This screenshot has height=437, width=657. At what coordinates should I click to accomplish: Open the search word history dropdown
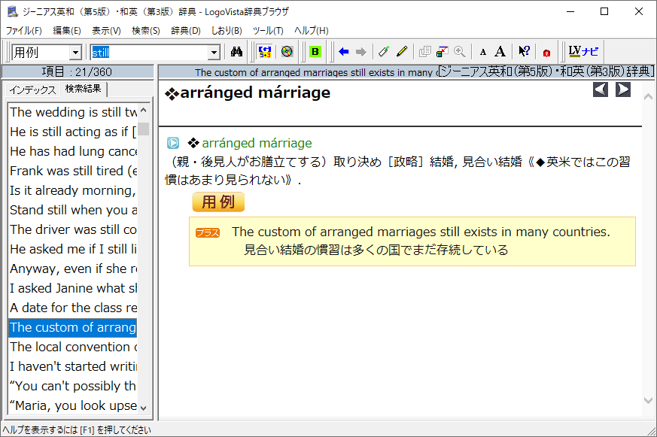click(x=214, y=53)
